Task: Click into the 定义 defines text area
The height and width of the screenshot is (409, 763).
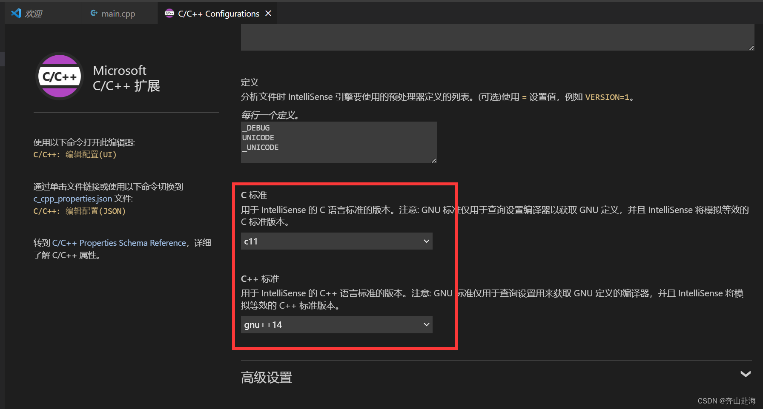Action: (x=338, y=142)
